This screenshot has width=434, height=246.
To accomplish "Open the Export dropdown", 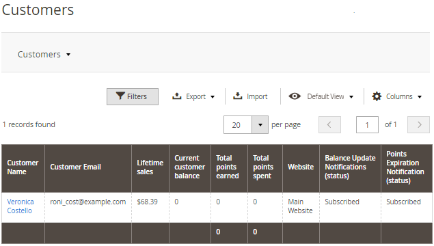I will click(x=193, y=96).
